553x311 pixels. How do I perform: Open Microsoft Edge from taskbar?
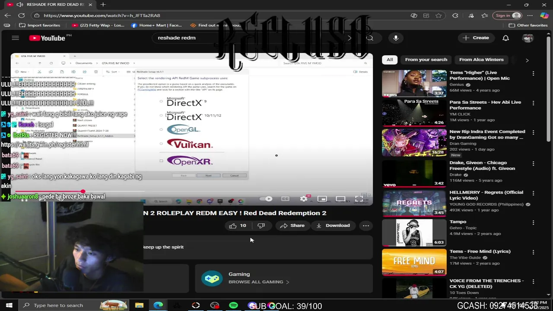coord(158,305)
